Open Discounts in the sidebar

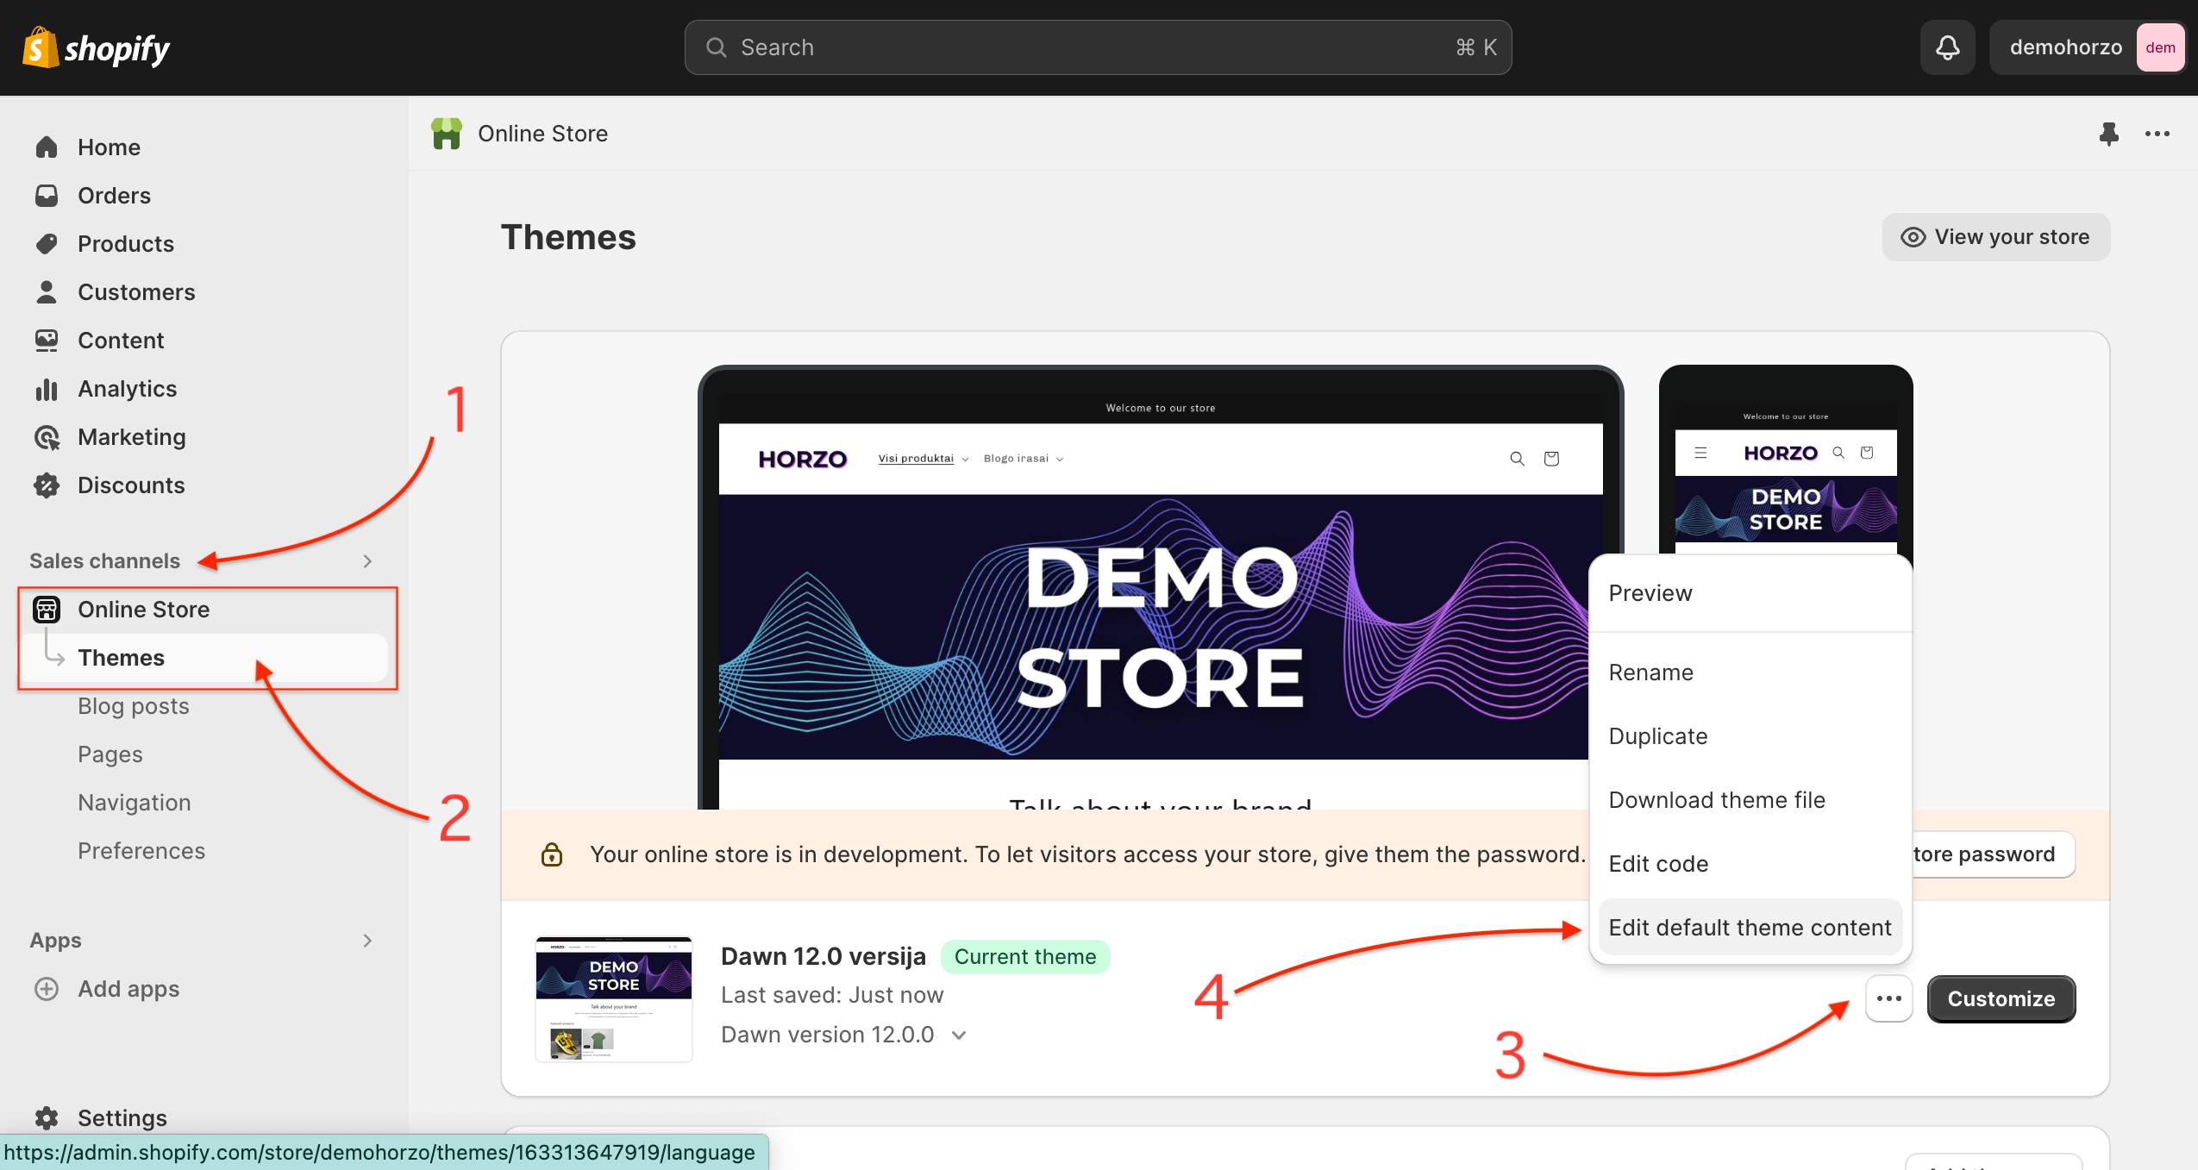point(131,485)
